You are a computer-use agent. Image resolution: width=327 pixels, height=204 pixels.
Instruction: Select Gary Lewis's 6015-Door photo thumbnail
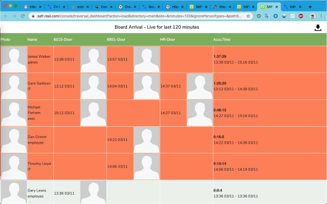click(x=93, y=192)
